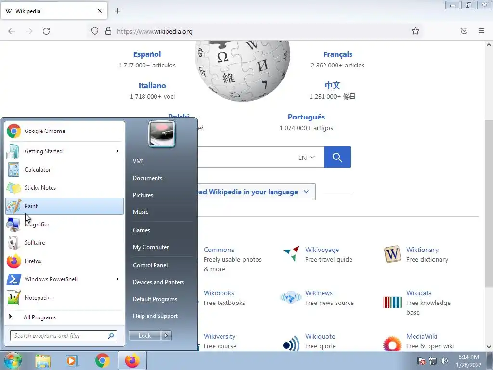
Task: Open Notepad++ from the Start menu
Action: coord(65,297)
